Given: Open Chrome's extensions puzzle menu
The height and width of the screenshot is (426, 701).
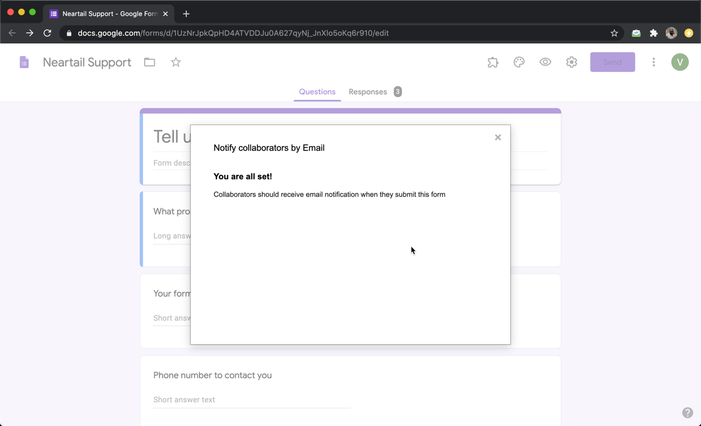Looking at the screenshot, I should coord(653,33).
